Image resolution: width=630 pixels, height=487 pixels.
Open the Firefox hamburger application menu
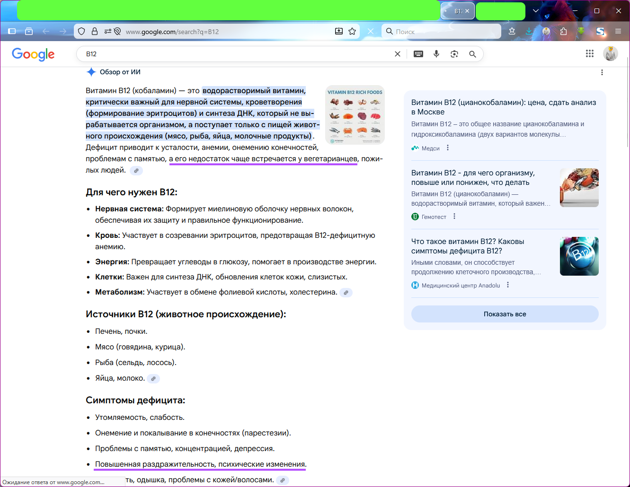click(618, 31)
